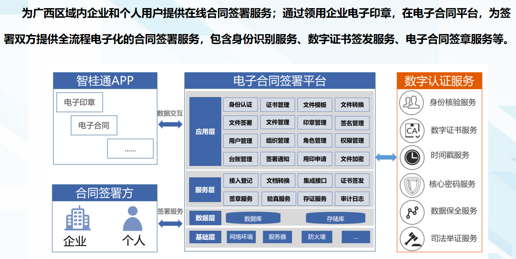This screenshot has height=259, width=516.
Task: Click the 时间戳服务 clock icon
Action: [411, 155]
